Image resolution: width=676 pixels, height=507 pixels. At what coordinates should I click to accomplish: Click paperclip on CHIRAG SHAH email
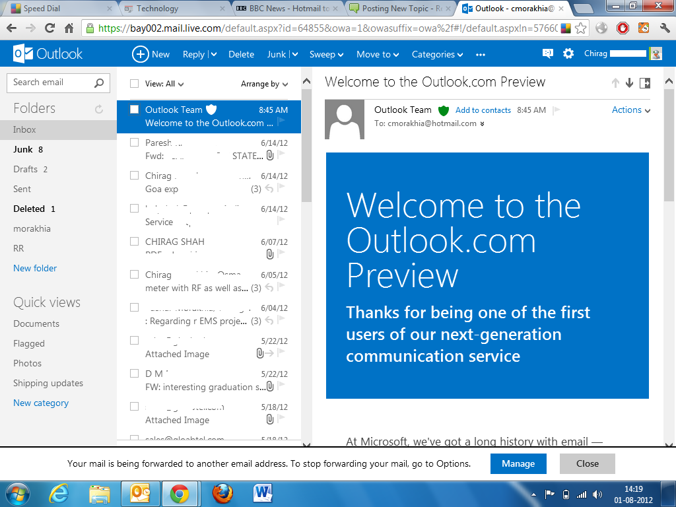click(270, 254)
